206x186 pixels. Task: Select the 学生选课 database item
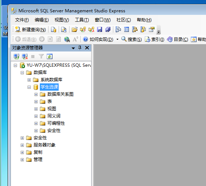coord(49,87)
